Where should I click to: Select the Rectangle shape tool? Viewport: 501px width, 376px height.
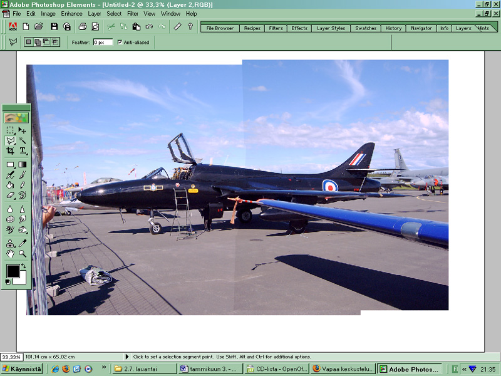pyautogui.click(x=10, y=165)
